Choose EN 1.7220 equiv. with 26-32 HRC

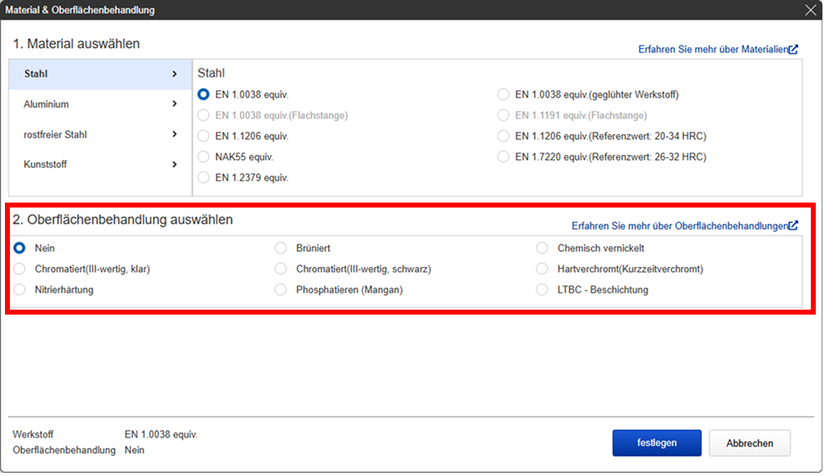click(503, 156)
